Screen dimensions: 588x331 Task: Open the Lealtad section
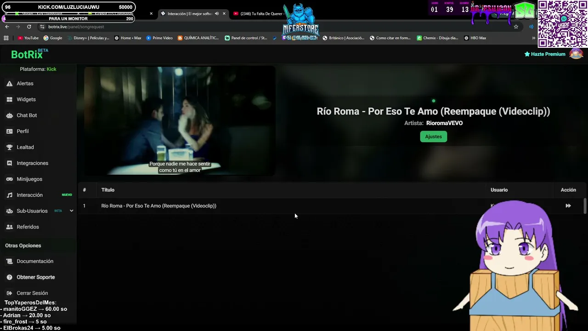[38, 147]
